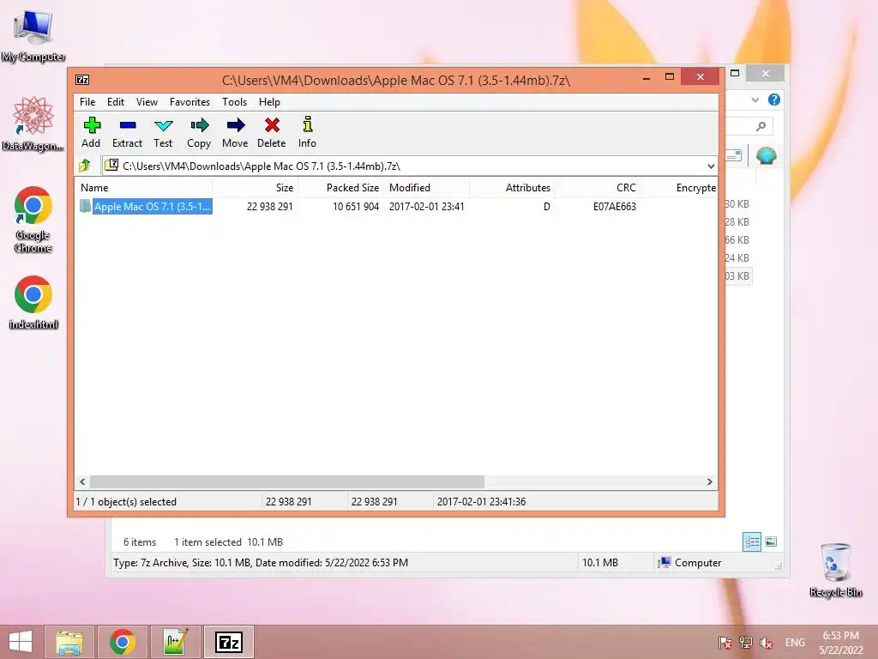Screen dimensions: 878x659
Task: Open the Edit menu
Action: coord(116,102)
